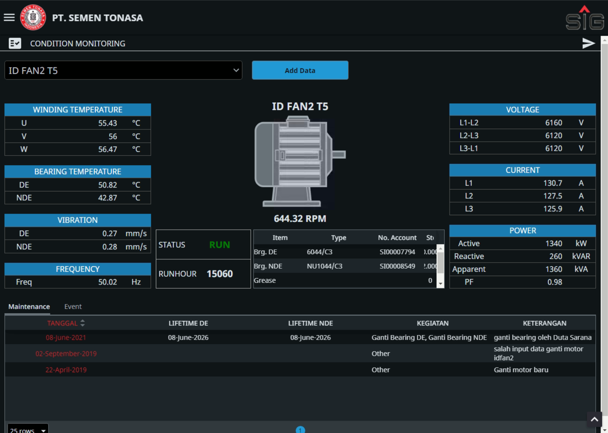Screen dimensions: 608x433
Task: Click 'Ganti motor baru' remark
Action: pyautogui.click(x=521, y=370)
